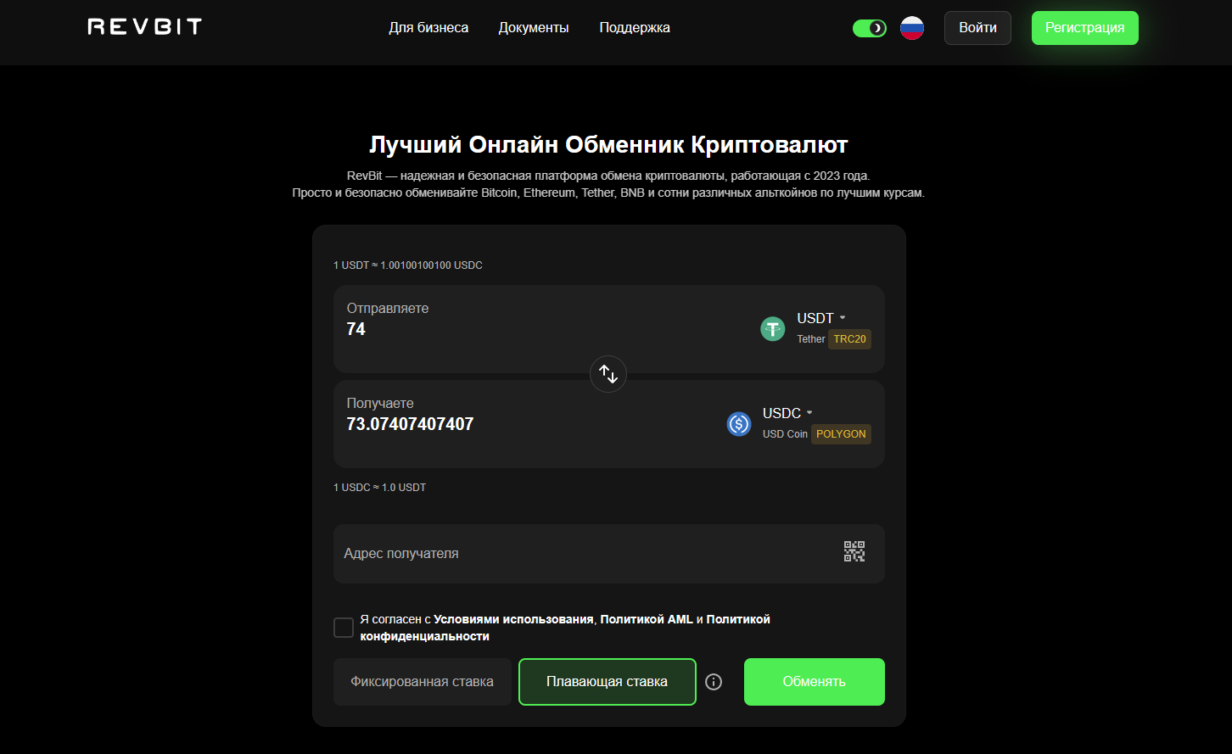This screenshot has height=754, width=1232.
Task: Expand the USDT currency dropdown
Action: coord(821,318)
